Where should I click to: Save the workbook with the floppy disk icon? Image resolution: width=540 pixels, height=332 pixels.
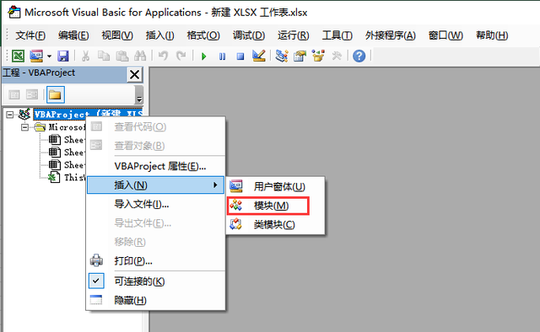[63, 56]
